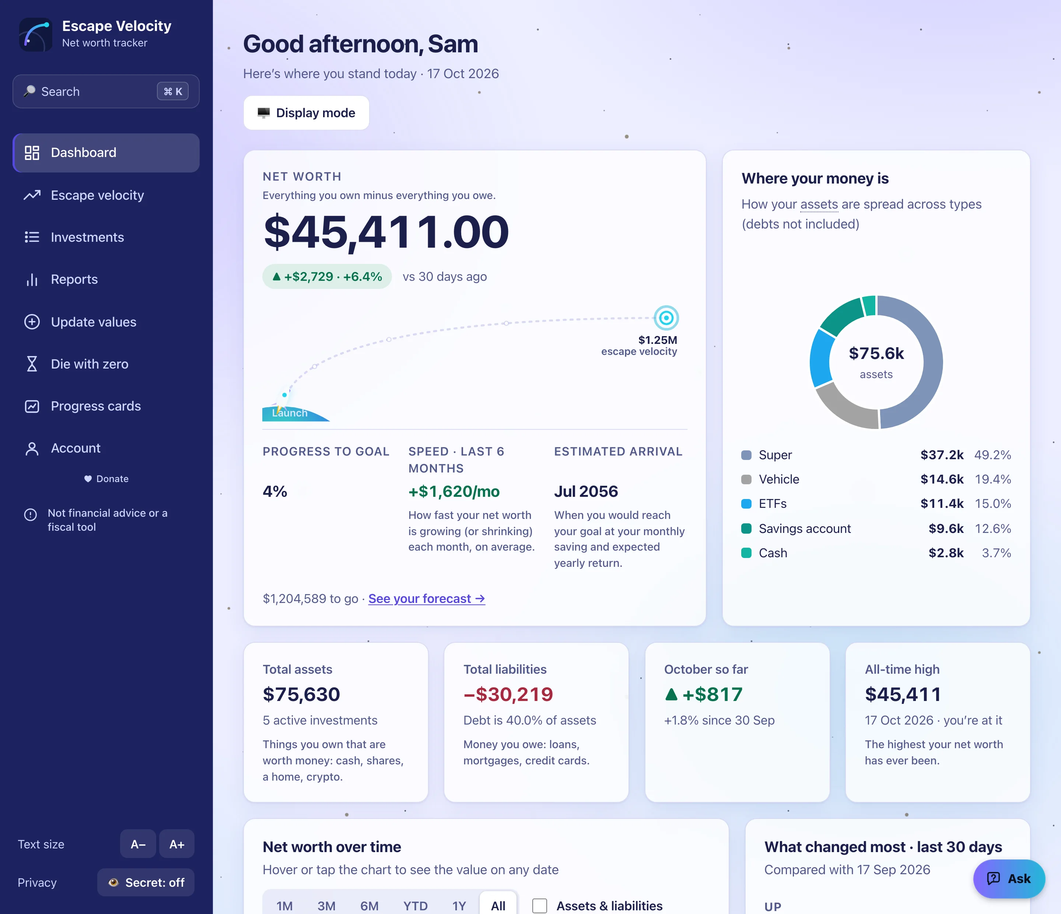Image resolution: width=1061 pixels, height=914 pixels.
Task: Select the 1M time range tab
Action: (285, 906)
